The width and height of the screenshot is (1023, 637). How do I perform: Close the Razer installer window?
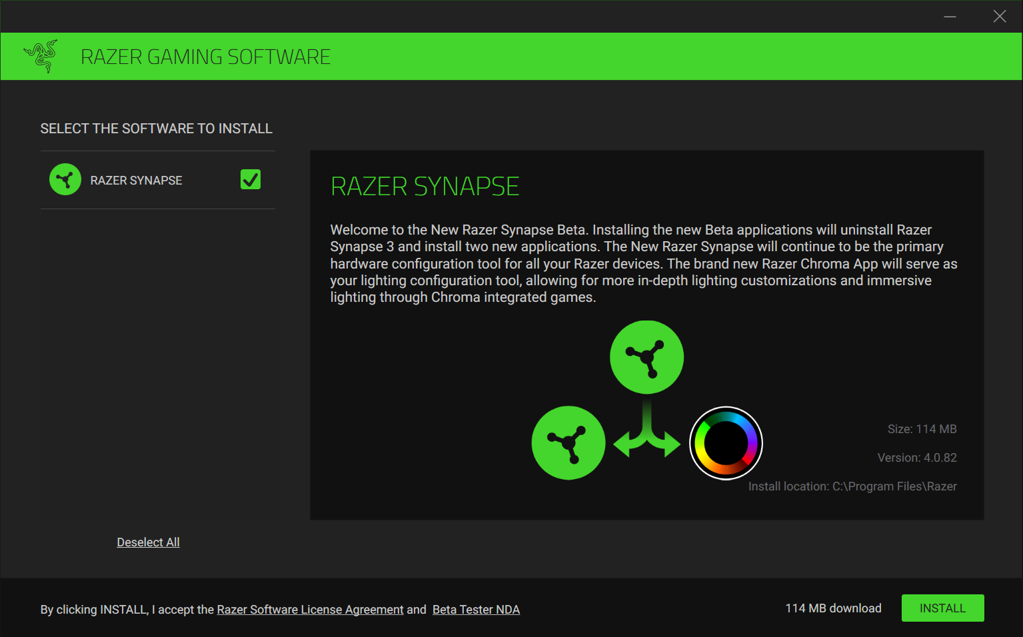[999, 17]
